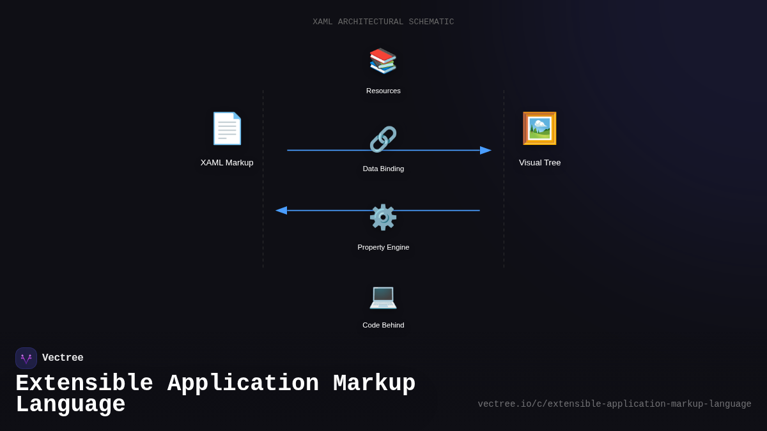Click the Visual Tree label
Image resolution: width=767 pixels, height=431 pixels.
pos(539,163)
